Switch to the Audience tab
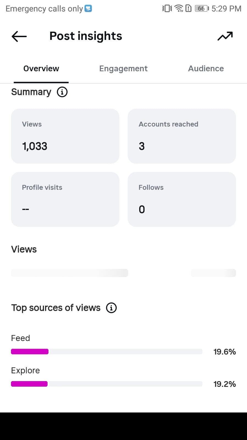 click(x=206, y=69)
